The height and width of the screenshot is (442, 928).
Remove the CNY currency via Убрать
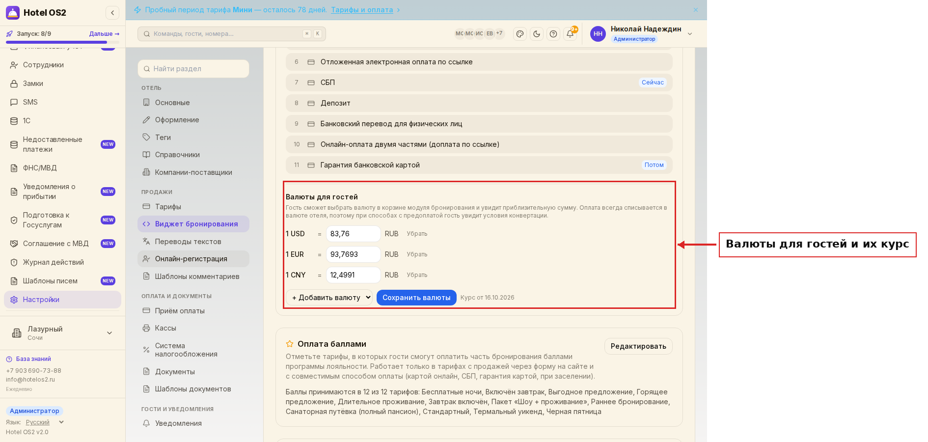[417, 275]
